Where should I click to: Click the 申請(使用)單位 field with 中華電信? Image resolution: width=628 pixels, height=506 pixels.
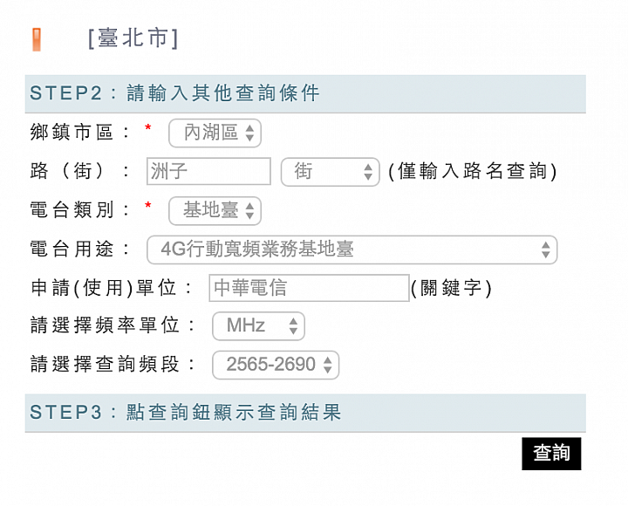tap(309, 288)
